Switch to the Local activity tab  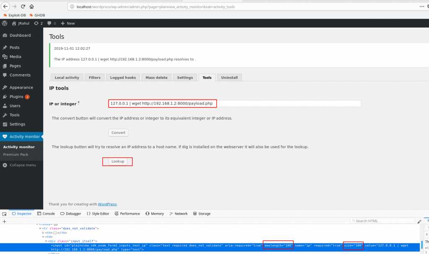(x=67, y=78)
